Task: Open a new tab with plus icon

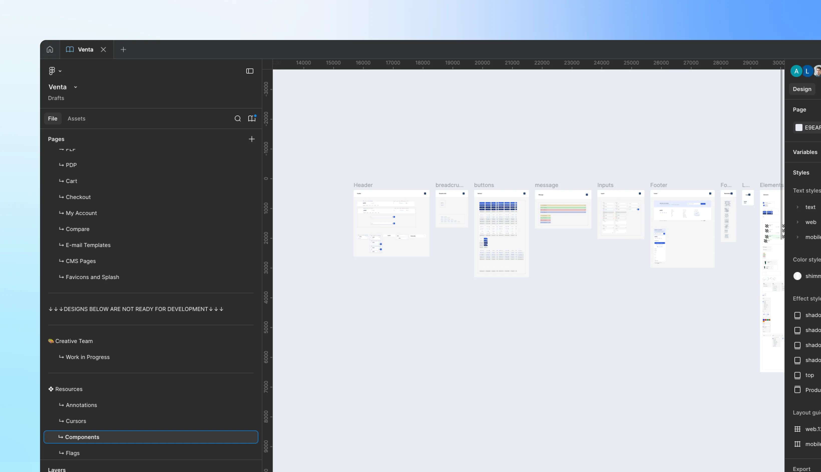Action: pyautogui.click(x=123, y=49)
